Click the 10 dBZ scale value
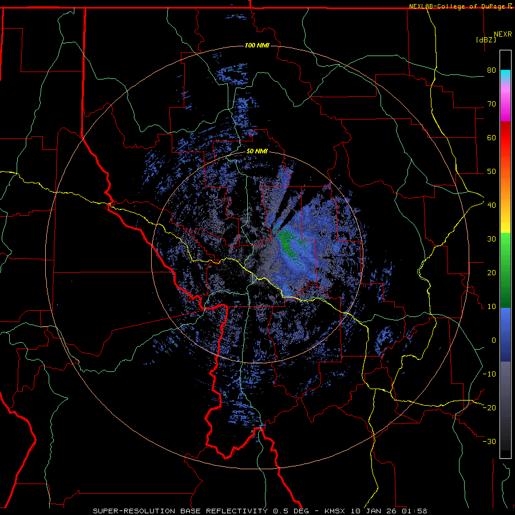 tap(492, 307)
